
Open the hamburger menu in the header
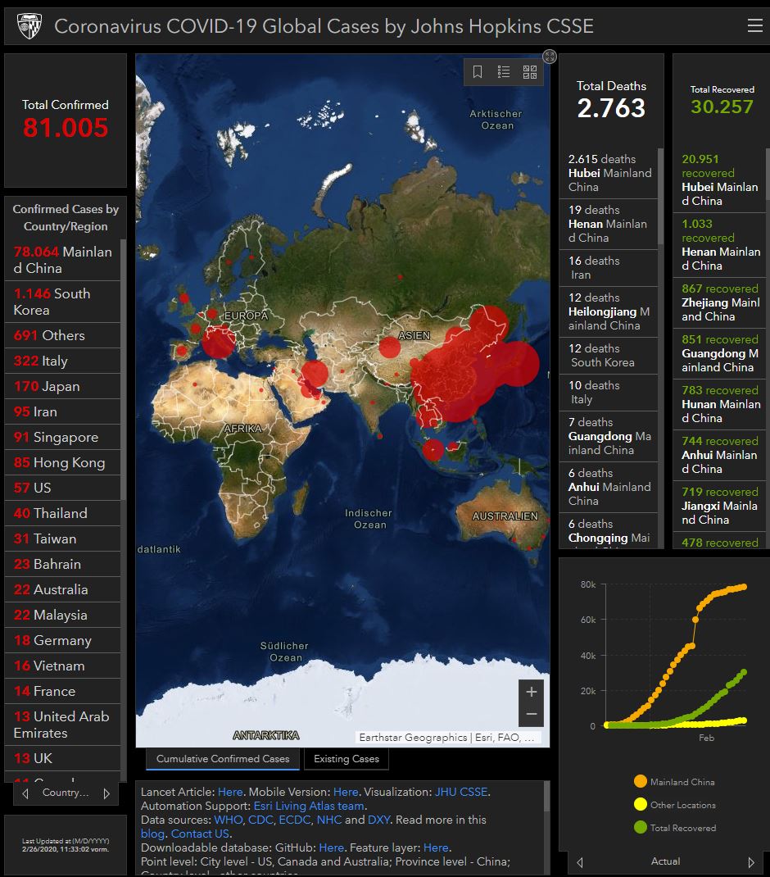755,25
